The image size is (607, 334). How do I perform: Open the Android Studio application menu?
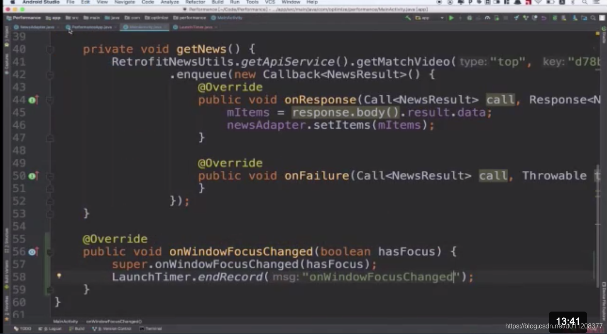click(41, 2)
